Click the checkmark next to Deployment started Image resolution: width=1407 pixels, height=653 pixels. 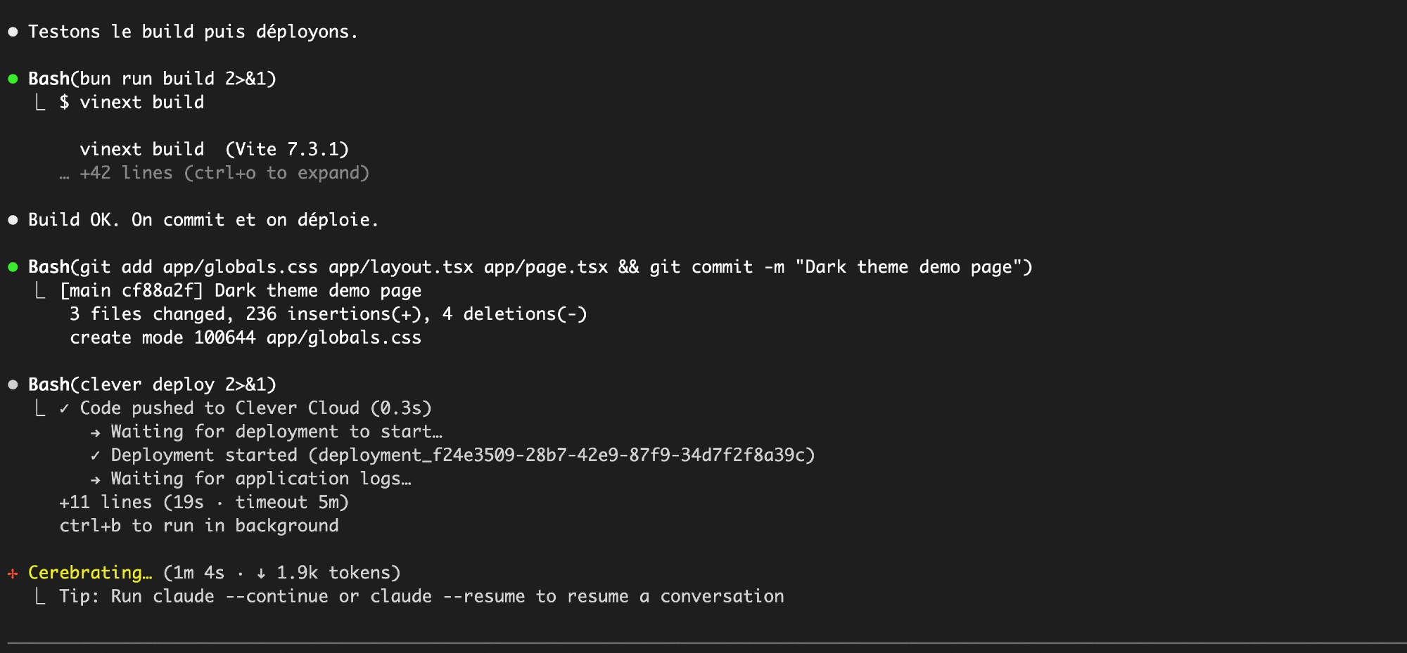point(95,455)
